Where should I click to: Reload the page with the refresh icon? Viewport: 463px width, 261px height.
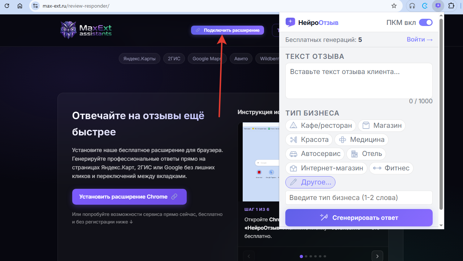tap(7, 6)
